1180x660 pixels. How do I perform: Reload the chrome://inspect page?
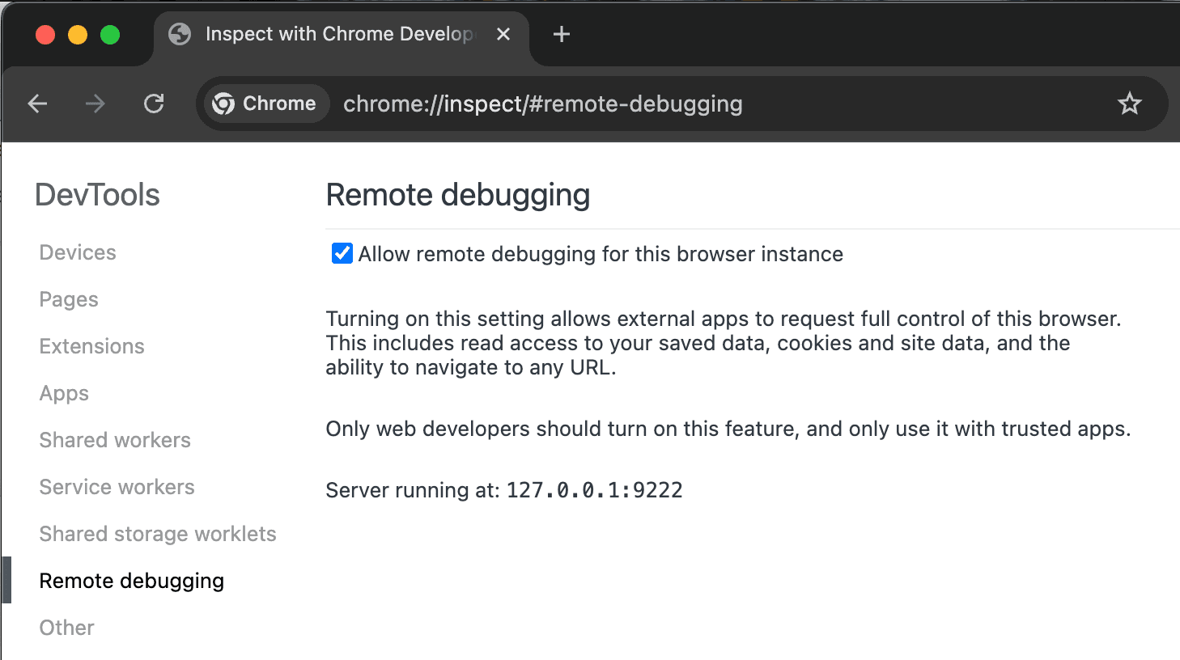153,104
